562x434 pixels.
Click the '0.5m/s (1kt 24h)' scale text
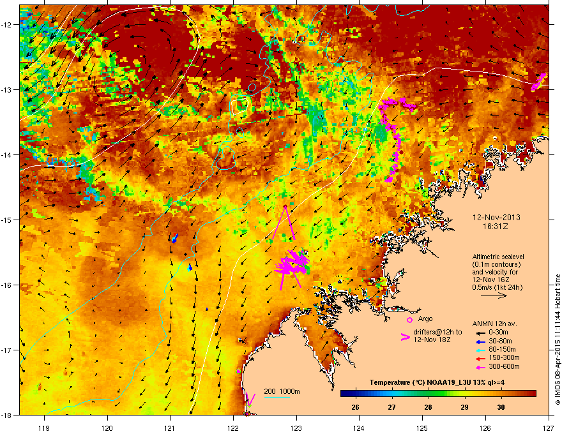tap(497, 287)
